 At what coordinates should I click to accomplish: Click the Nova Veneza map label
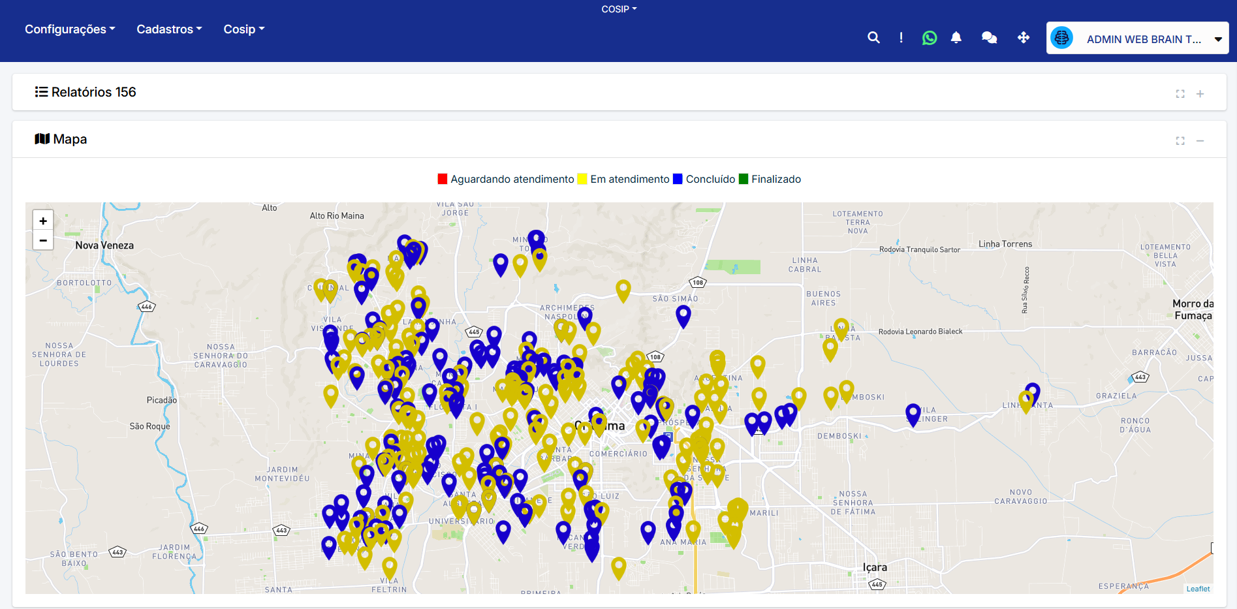click(x=104, y=245)
